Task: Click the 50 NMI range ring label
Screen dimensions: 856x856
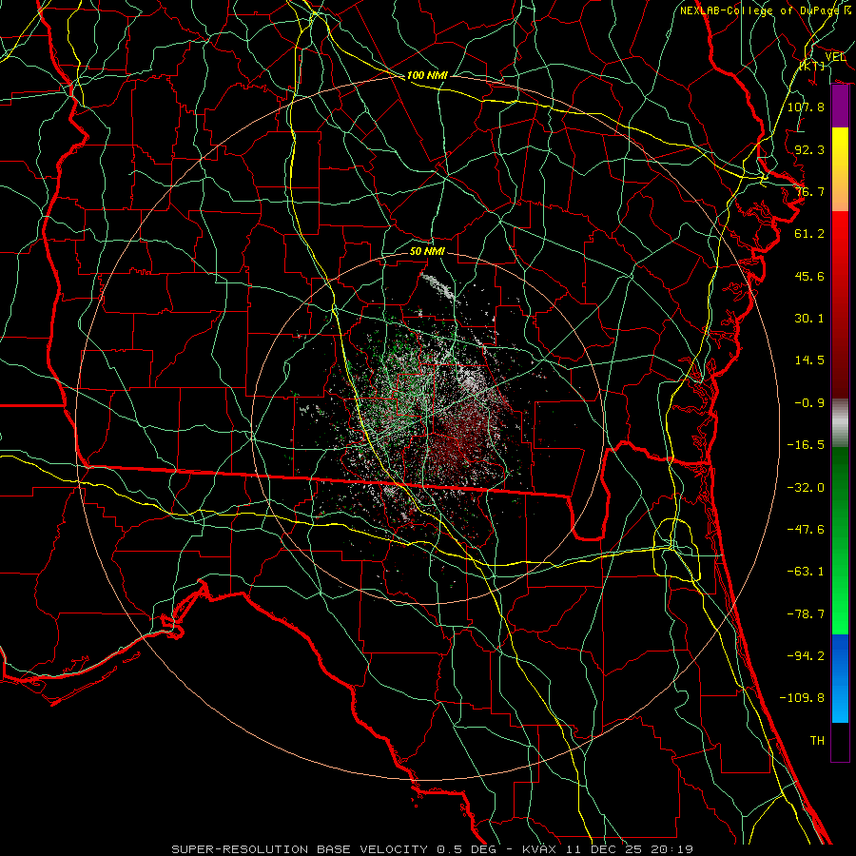Action: [427, 251]
